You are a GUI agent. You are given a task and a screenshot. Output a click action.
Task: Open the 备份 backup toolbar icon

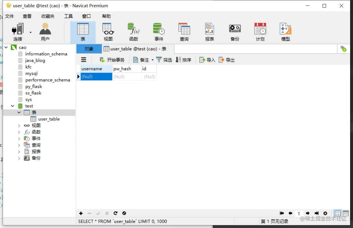coord(235,32)
